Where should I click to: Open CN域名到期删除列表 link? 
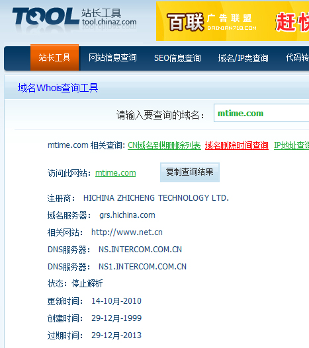click(164, 145)
